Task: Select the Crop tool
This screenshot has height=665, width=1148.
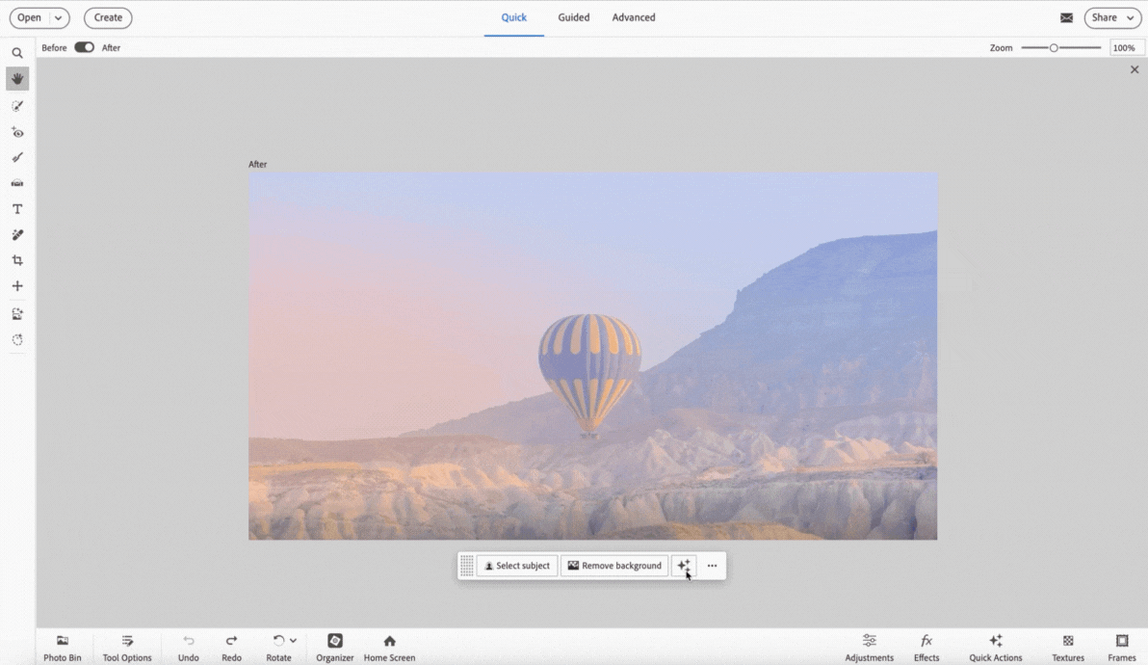Action: click(x=17, y=260)
